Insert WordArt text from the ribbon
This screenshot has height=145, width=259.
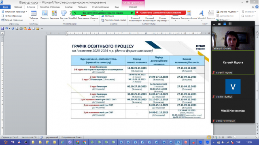pos(202,15)
